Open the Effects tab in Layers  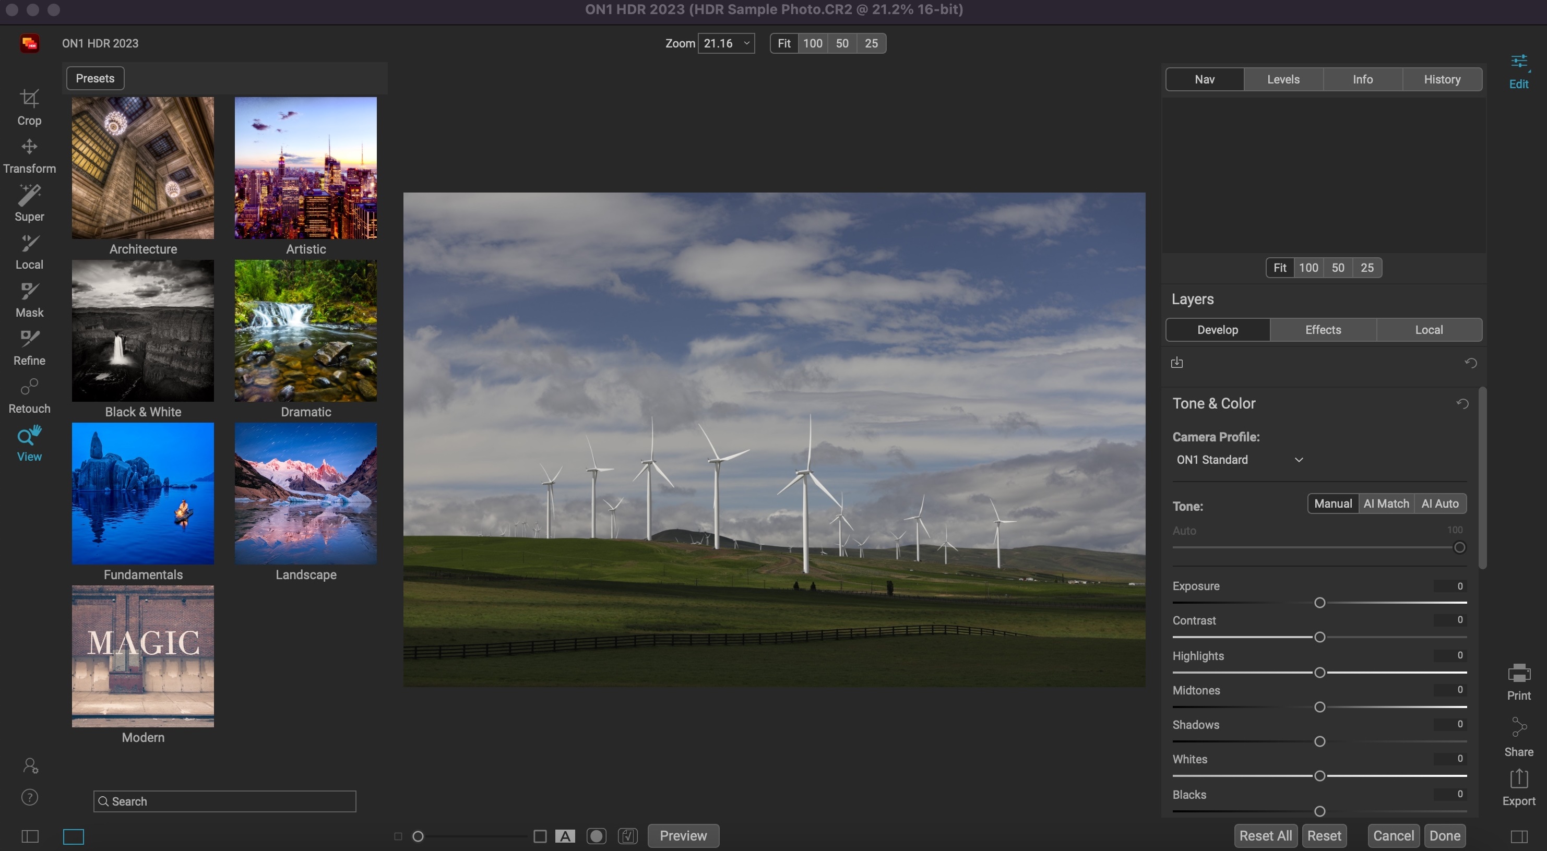point(1323,330)
